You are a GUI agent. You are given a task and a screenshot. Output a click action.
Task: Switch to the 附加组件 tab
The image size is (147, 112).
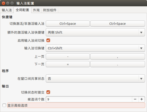[50, 10]
